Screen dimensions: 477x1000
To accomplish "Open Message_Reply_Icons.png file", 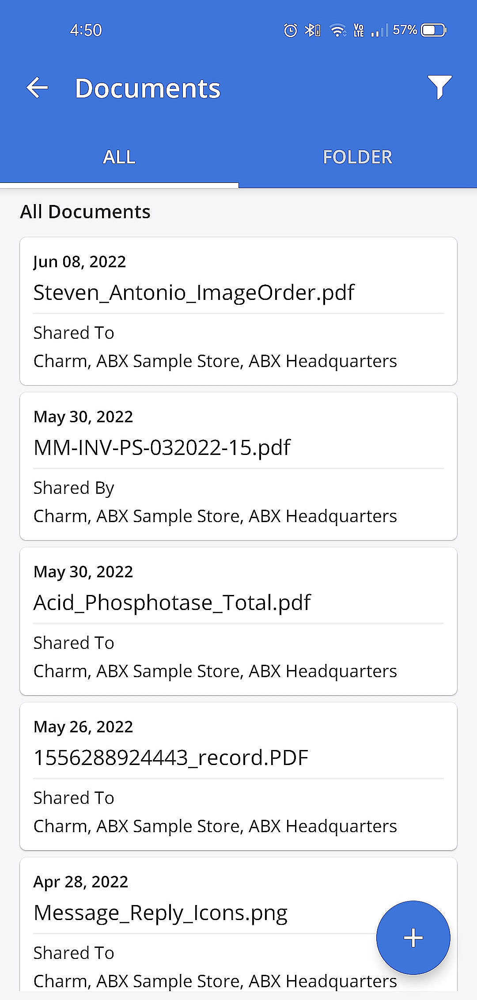I will [x=160, y=913].
